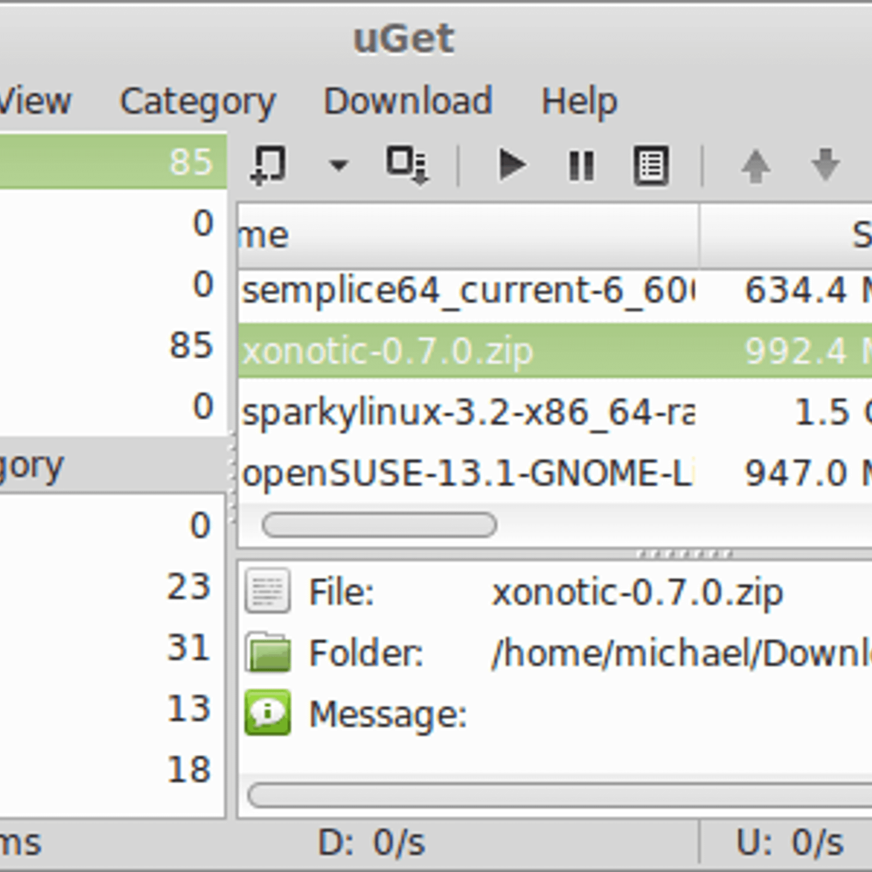Move download down with arrow icon
Viewport: 872px width, 872px height.
click(x=826, y=165)
